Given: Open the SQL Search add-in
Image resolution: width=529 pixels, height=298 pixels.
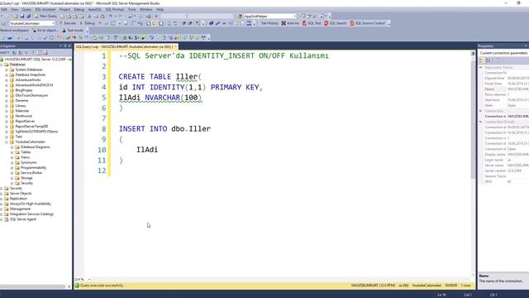Looking at the screenshot, I should point(335,23).
